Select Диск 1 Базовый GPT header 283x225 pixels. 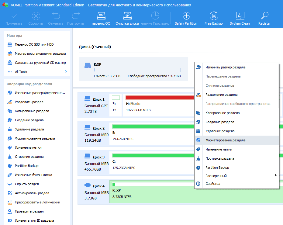click(x=94, y=105)
